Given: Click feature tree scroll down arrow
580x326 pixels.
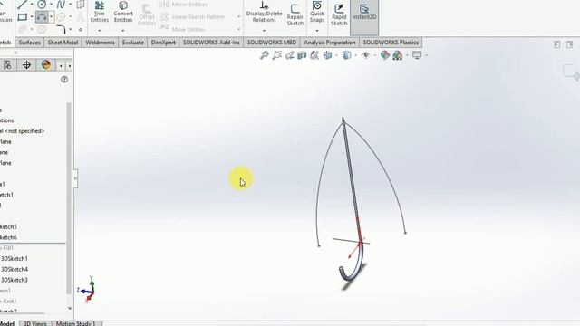Looking at the screenshot, I should [70, 308].
